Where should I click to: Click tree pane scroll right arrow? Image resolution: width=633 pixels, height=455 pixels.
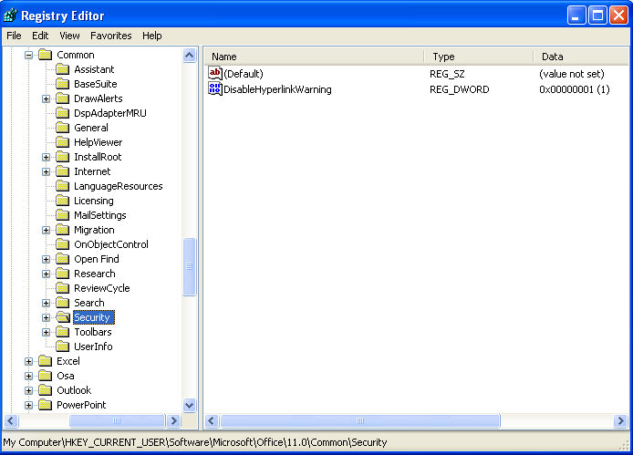click(174, 421)
